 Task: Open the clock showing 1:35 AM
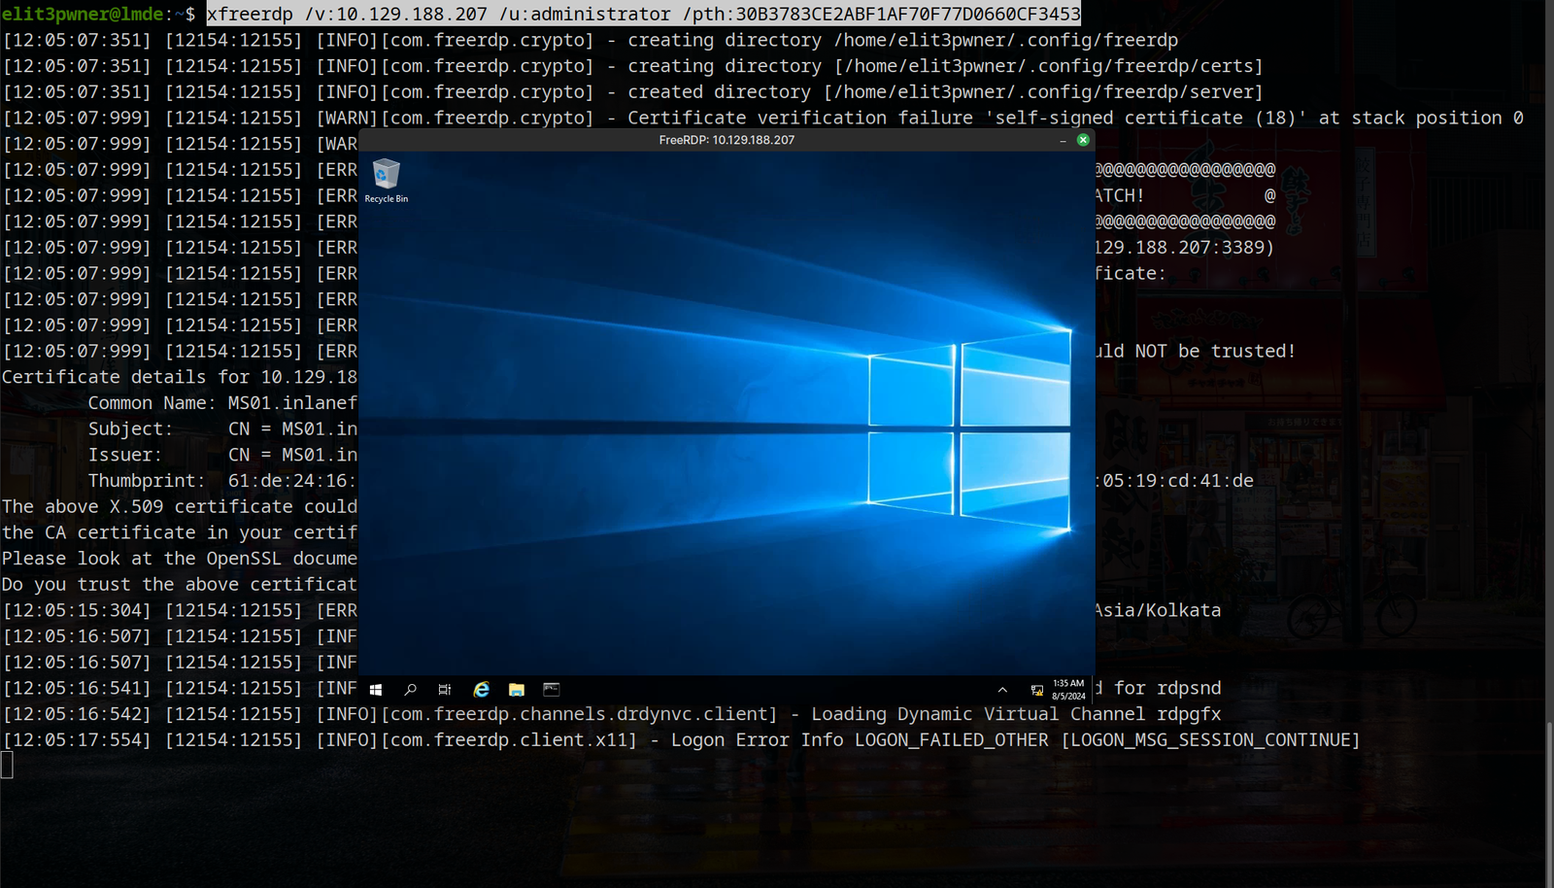(x=1068, y=690)
